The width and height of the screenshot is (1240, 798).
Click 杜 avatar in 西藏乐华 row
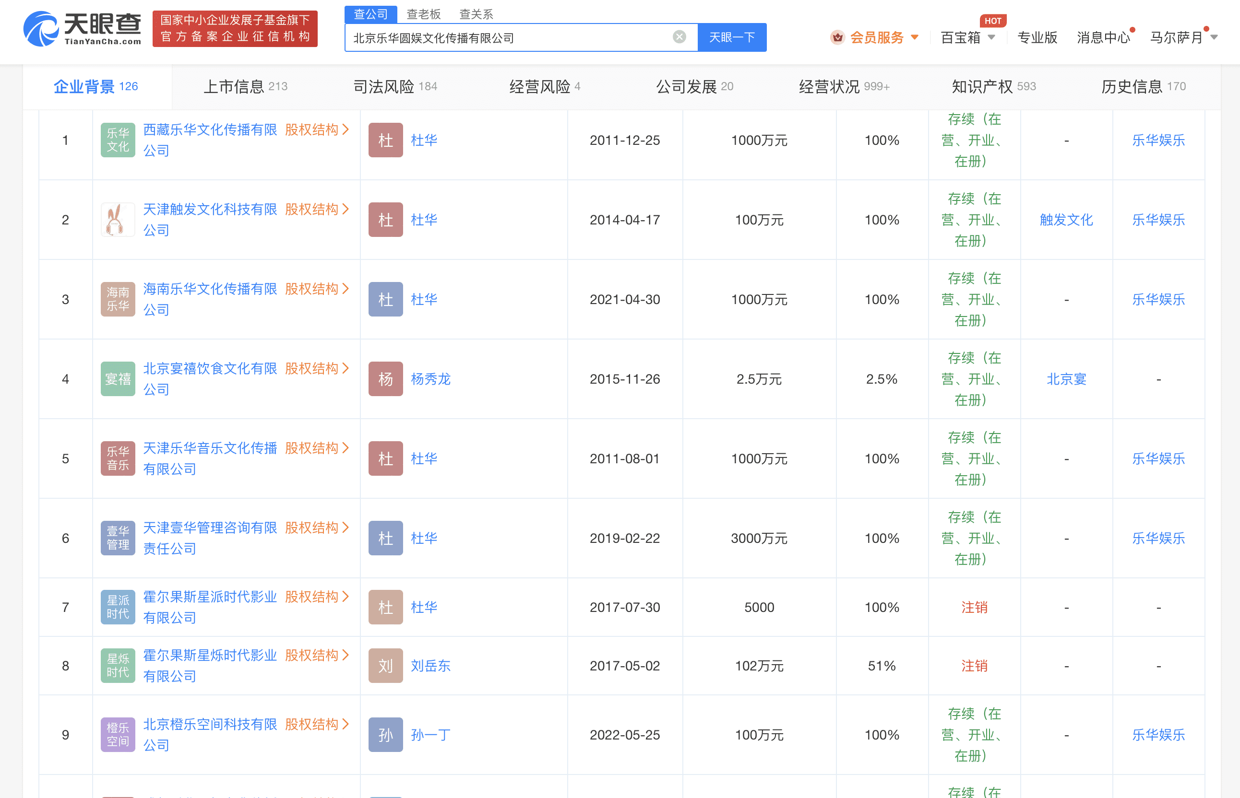[386, 140]
